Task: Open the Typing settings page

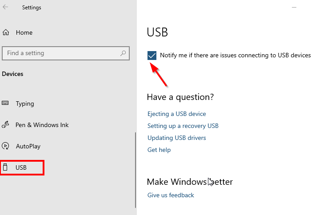Action: point(25,104)
